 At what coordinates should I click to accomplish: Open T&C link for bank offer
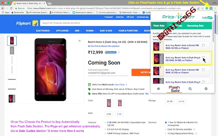pos(147,94)
